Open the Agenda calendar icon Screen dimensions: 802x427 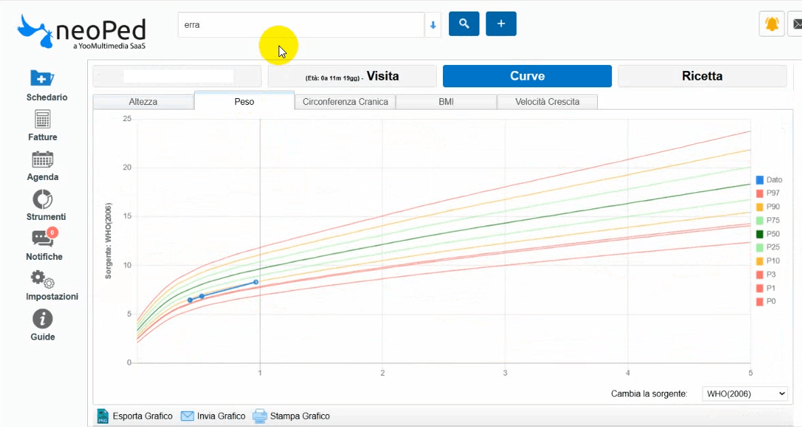coord(43,160)
